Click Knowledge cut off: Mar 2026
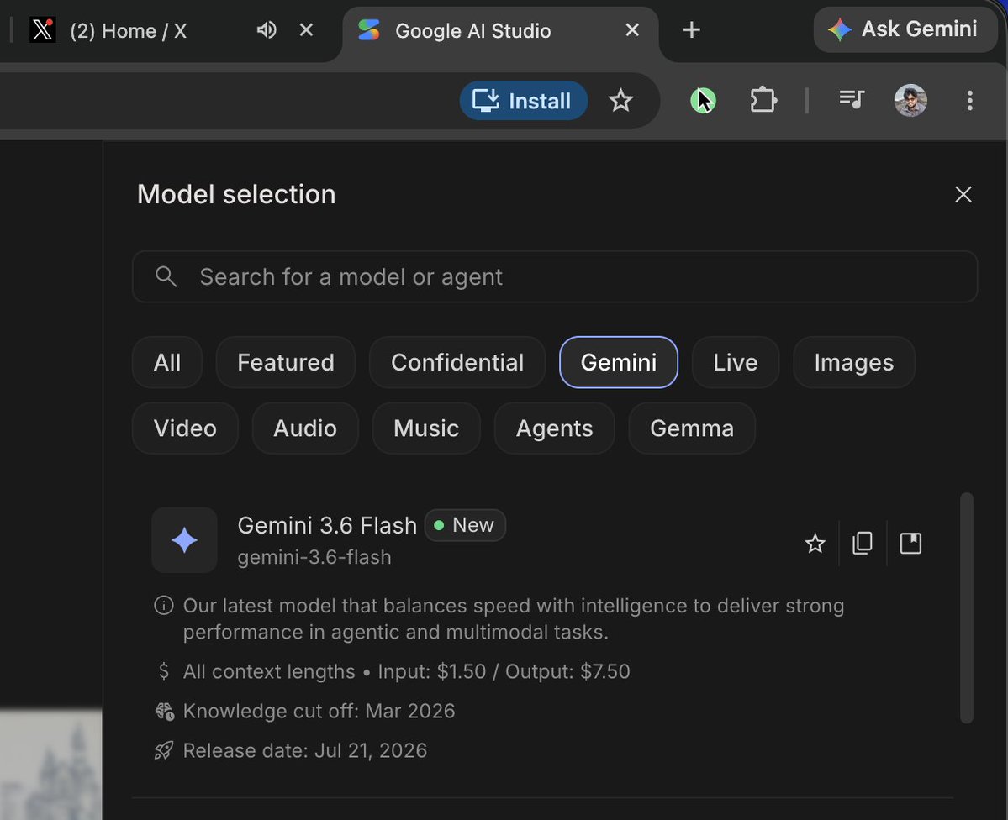Image resolution: width=1008 pixels, height=820 pixels. click(319, 711)
